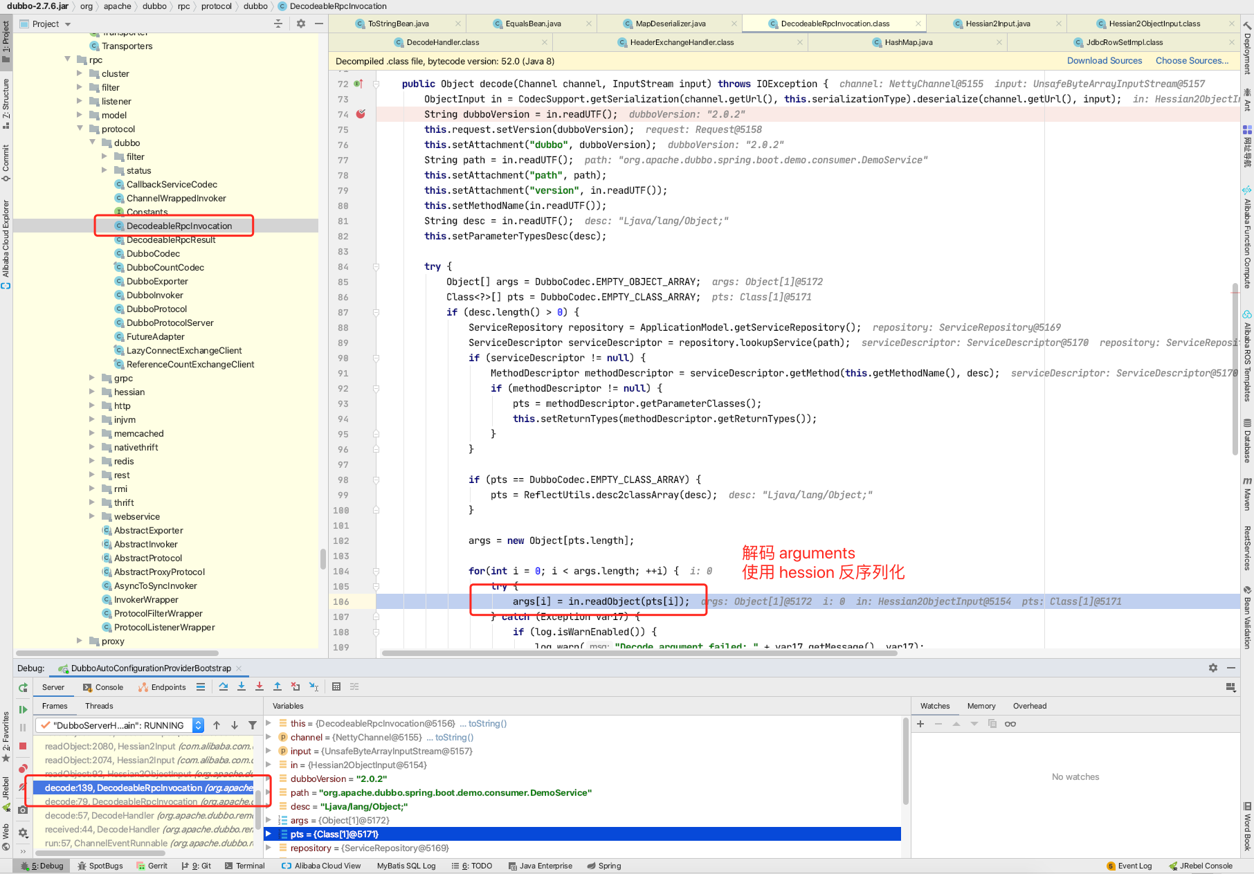Image resolution: width=1254 pixels, height=874 pixels.
Task: Expand the pts variable node
Action: click(x=269, y=834)
